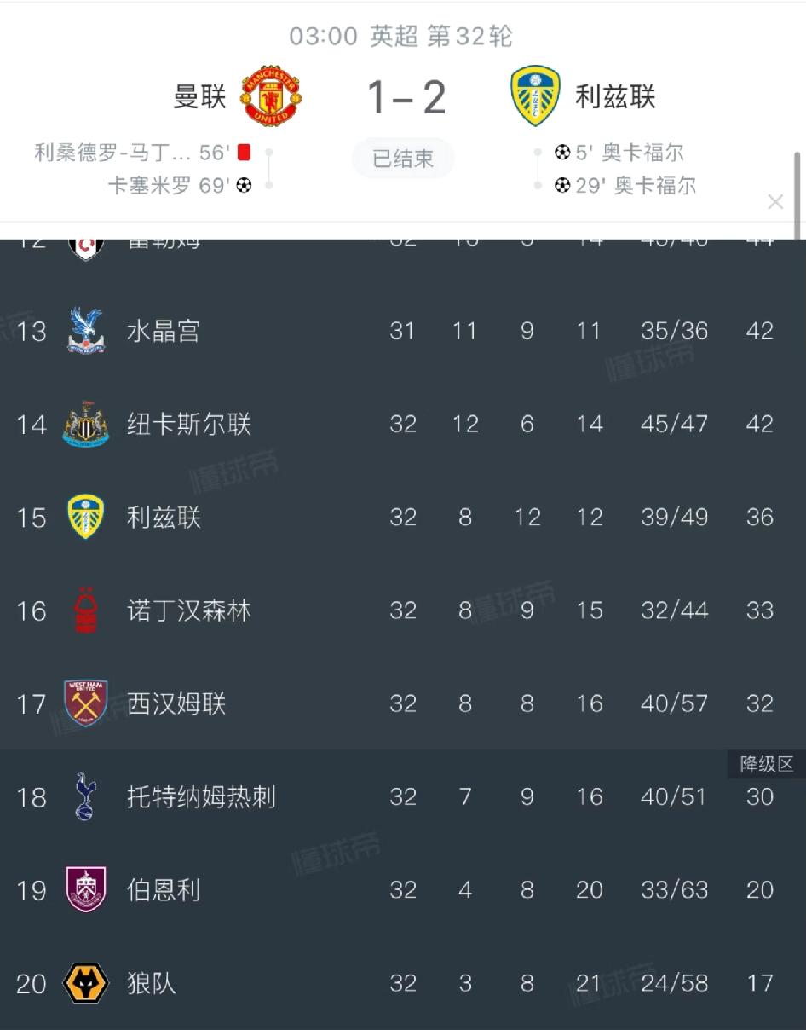The height and width of the screenshot is (1030, 806).
Task: Click the Wolves wolf head logo
Action: click(x=84, y=983)
